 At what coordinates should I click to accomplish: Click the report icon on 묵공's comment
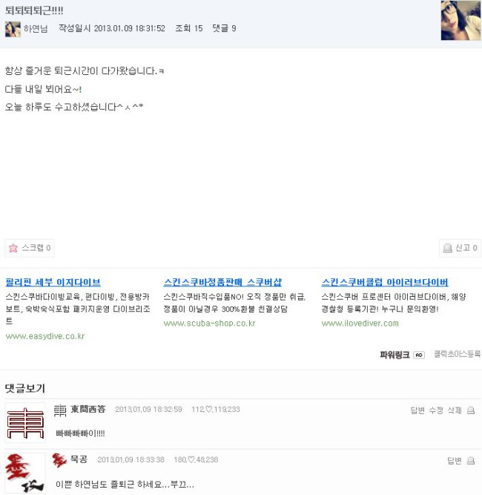point(471,461)
